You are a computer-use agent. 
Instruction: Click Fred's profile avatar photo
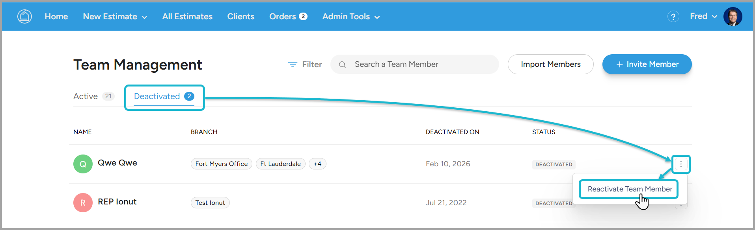[x=733, y=17]
